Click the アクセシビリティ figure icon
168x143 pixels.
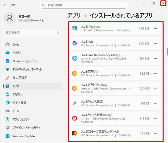[x=7, y=119]
